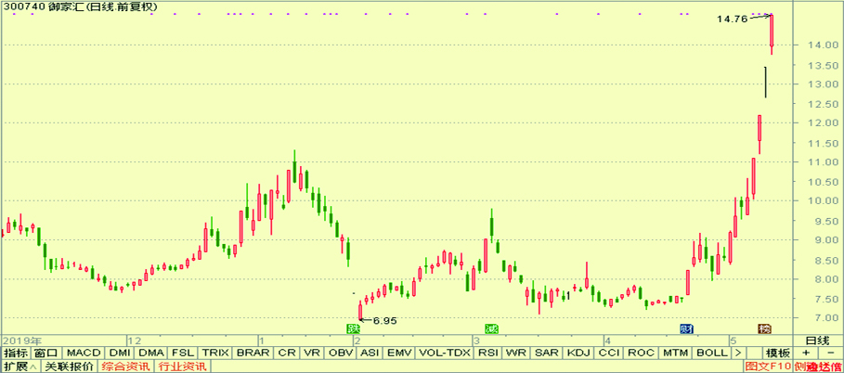Click the blue 财 marker icon

click(x=686, y=328)
